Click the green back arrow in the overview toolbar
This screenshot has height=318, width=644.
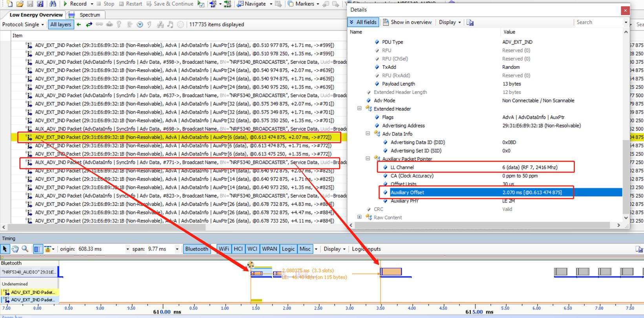tap(79, 24)
